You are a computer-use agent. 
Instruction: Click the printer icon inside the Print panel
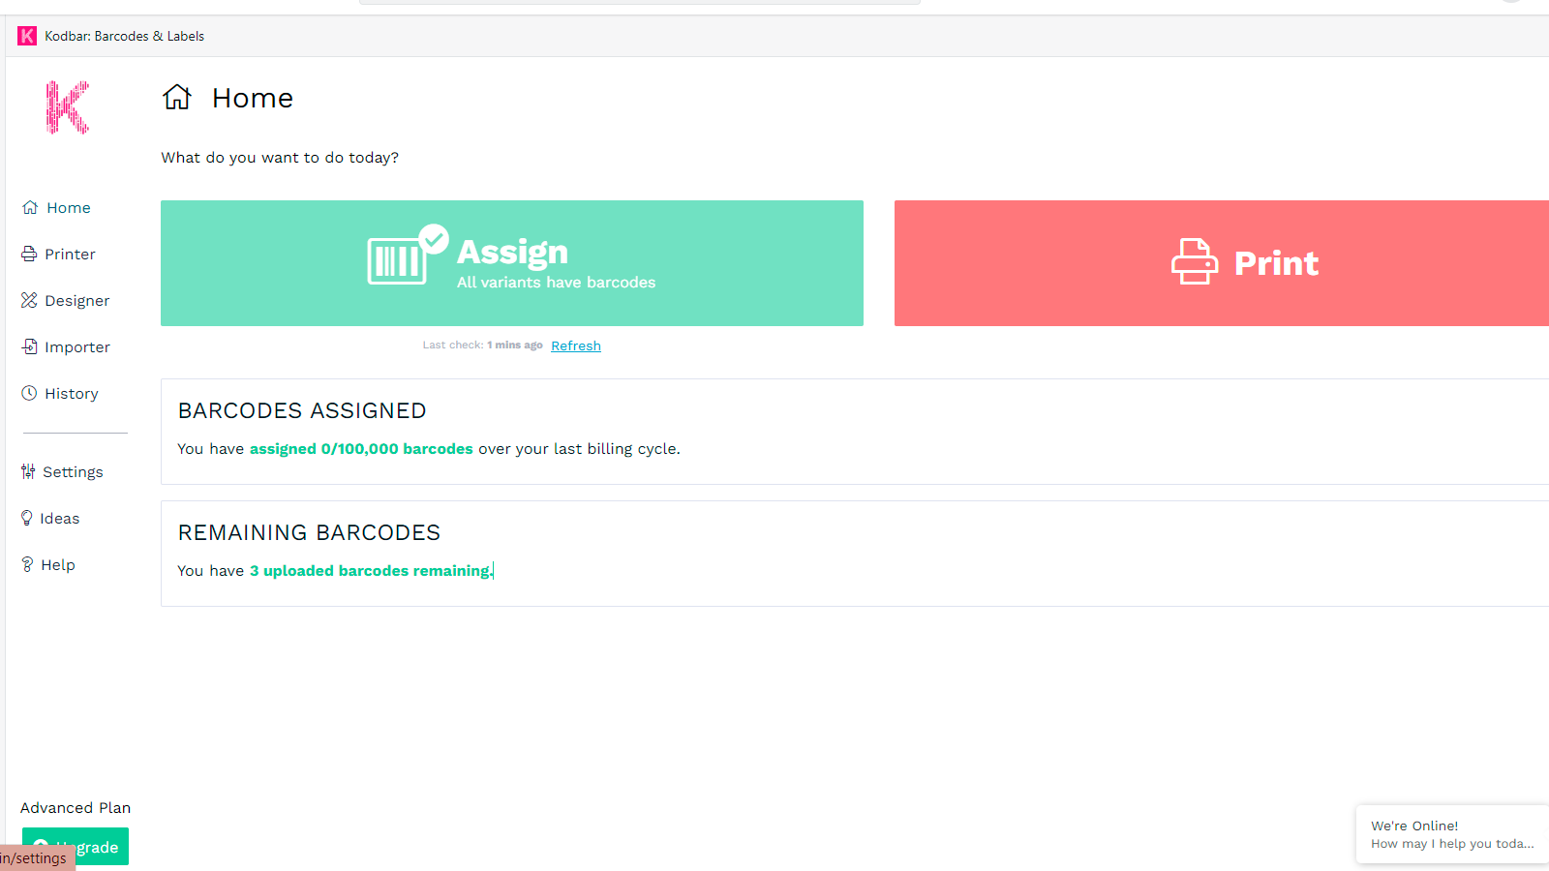point(1195,261)
